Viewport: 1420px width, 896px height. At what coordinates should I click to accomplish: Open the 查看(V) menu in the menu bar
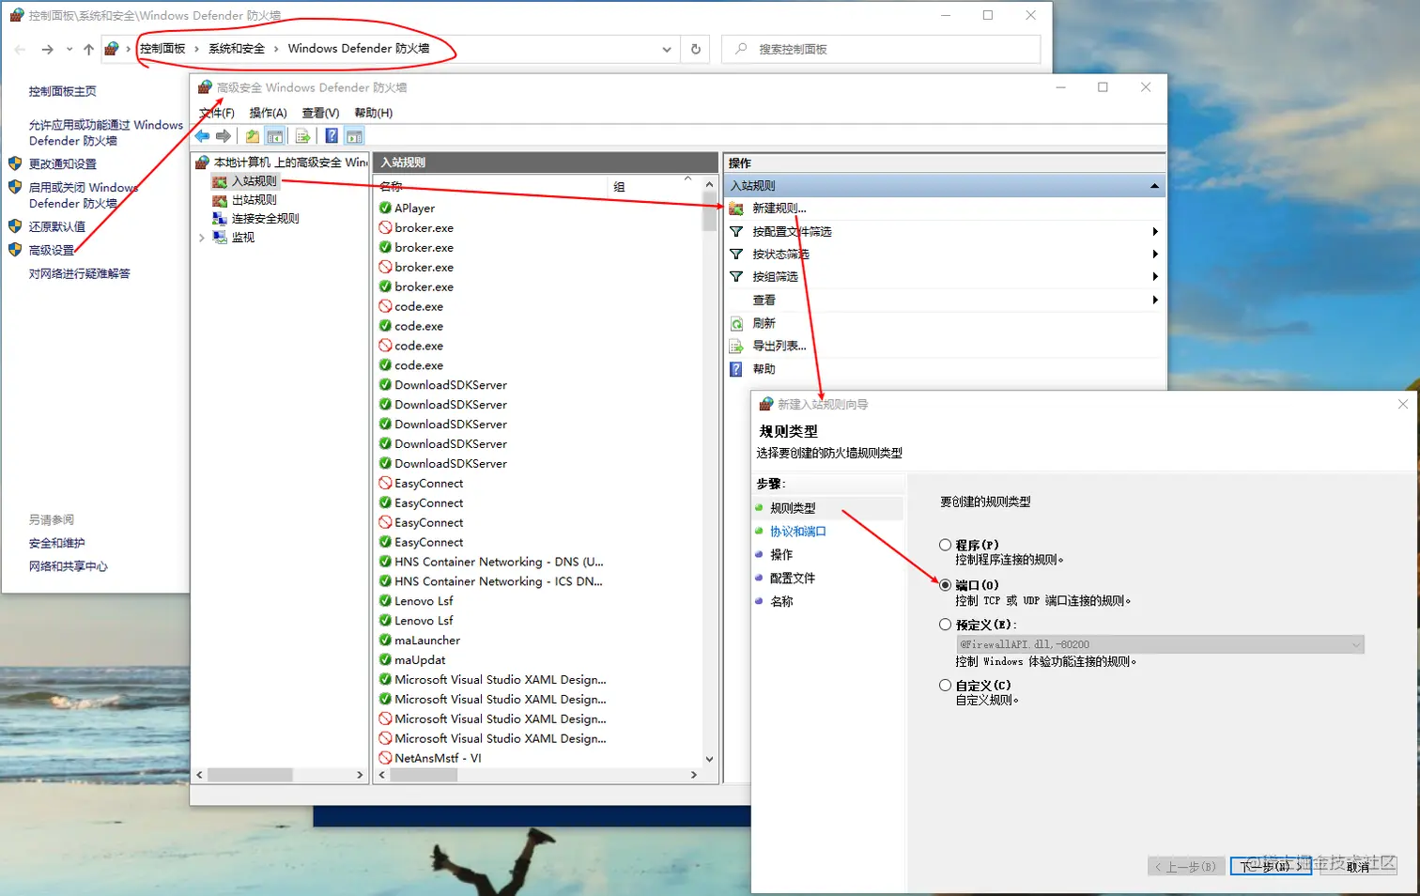(320, 113)
